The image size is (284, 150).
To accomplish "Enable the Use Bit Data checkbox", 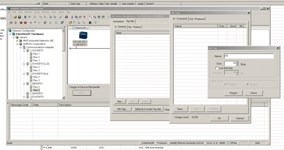I will (216, 68).
